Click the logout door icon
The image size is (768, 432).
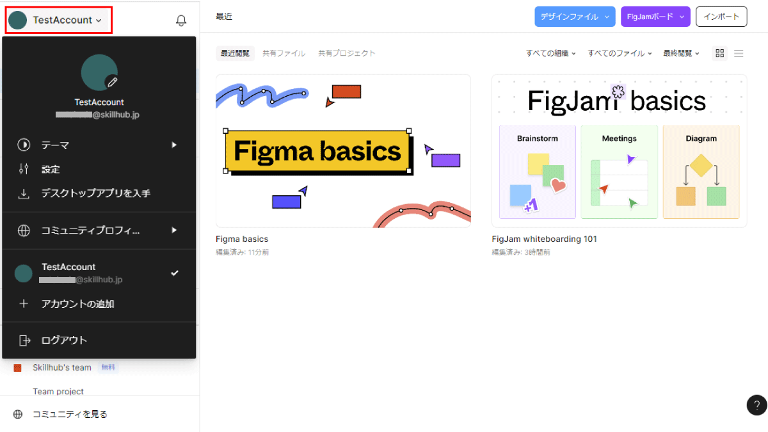(x=24, y=340)
